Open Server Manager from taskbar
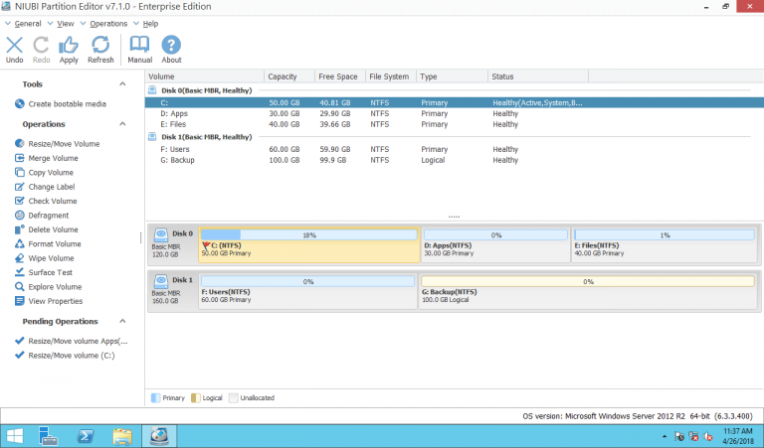 click(x=48, y=436)
